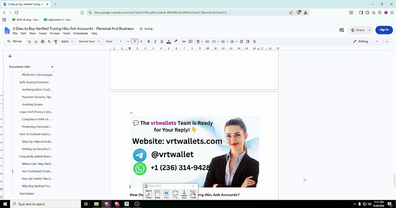Open the Insert menu

click(43, 34)
